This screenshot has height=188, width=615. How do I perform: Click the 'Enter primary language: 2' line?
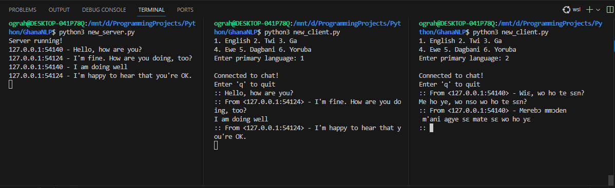tap(464, 58)
